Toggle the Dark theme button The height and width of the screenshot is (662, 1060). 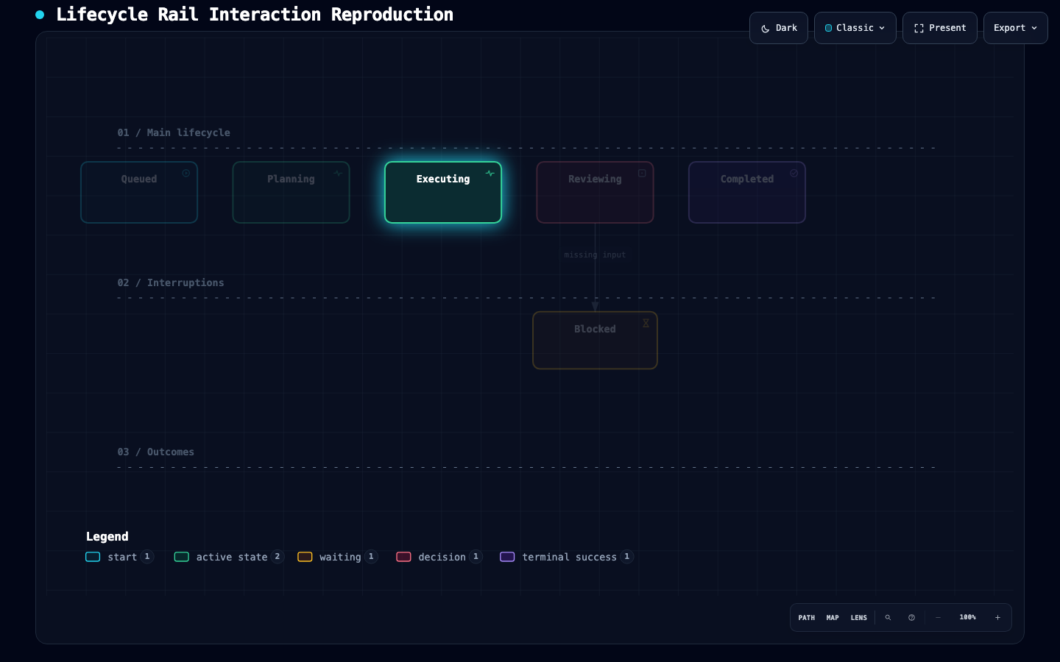779,28
